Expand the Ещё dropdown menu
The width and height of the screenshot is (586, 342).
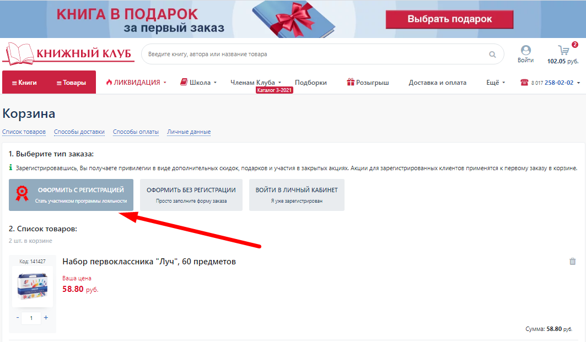(496, 83)
